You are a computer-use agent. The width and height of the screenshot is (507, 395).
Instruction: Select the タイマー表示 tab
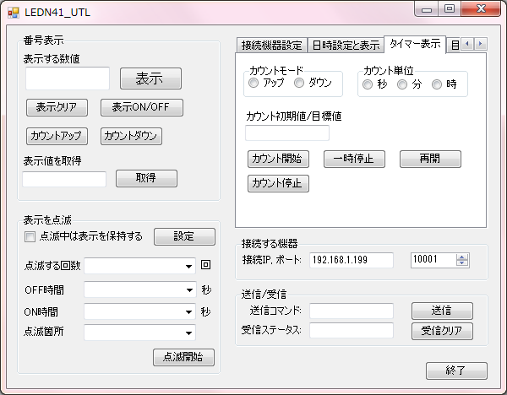415,44
